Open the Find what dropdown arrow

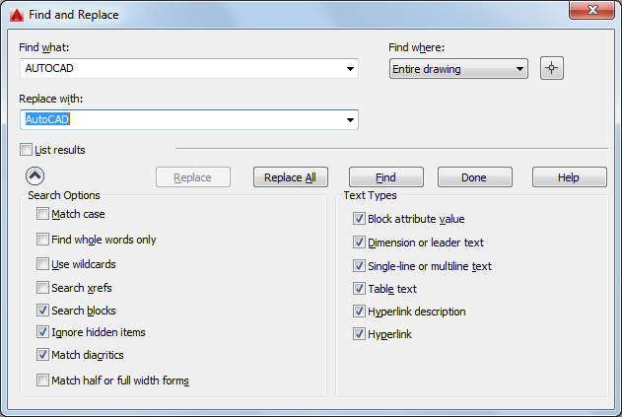[350, 69]
